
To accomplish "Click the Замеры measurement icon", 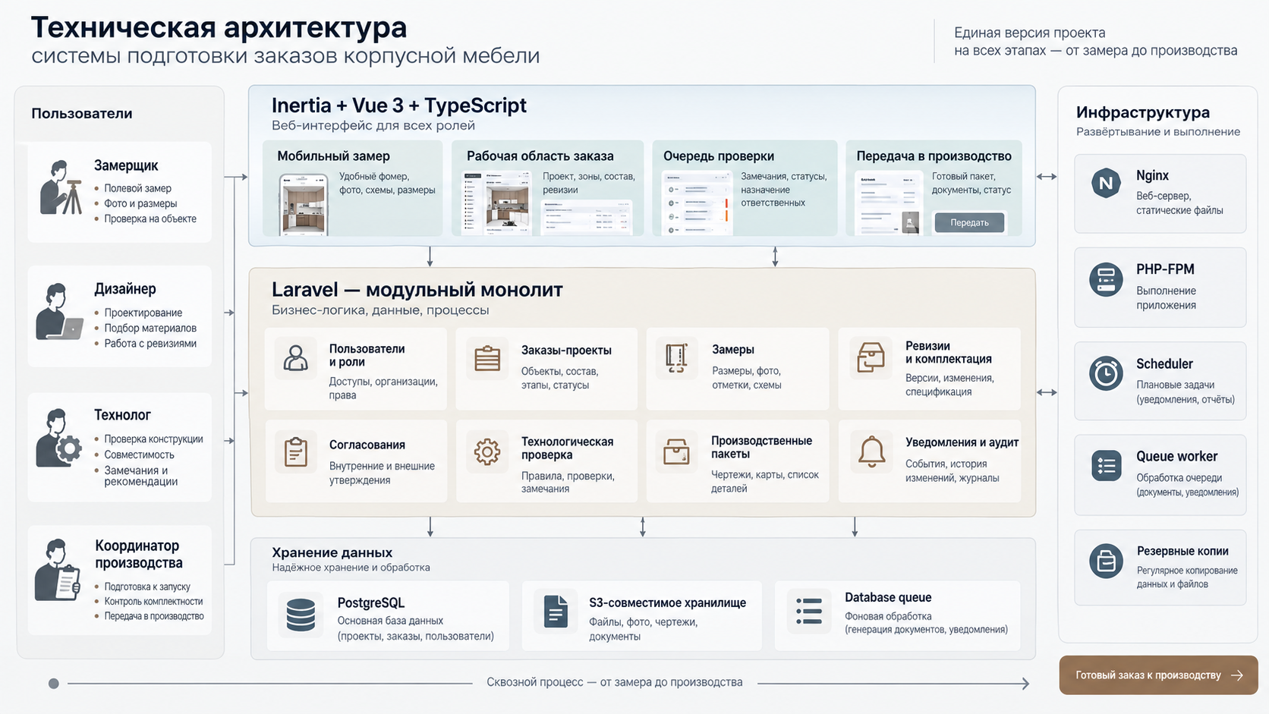I will (x=676, y=358).
